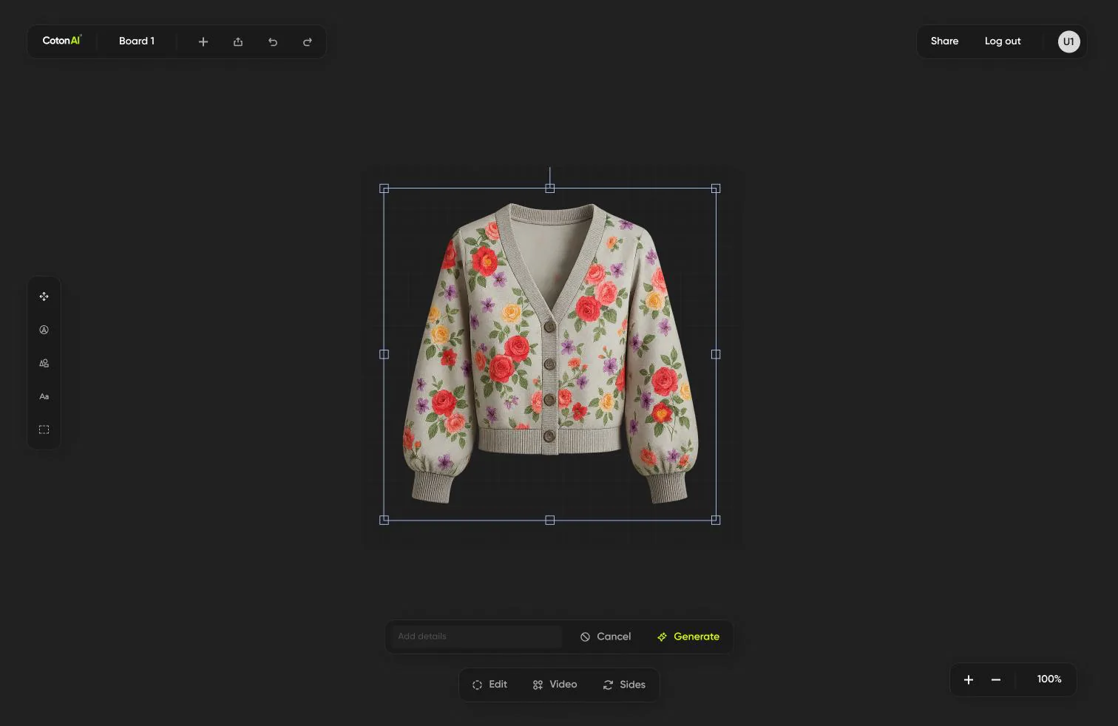Screen dimensions: 1118x726
Task: Redo the last action
Action: 308,42
